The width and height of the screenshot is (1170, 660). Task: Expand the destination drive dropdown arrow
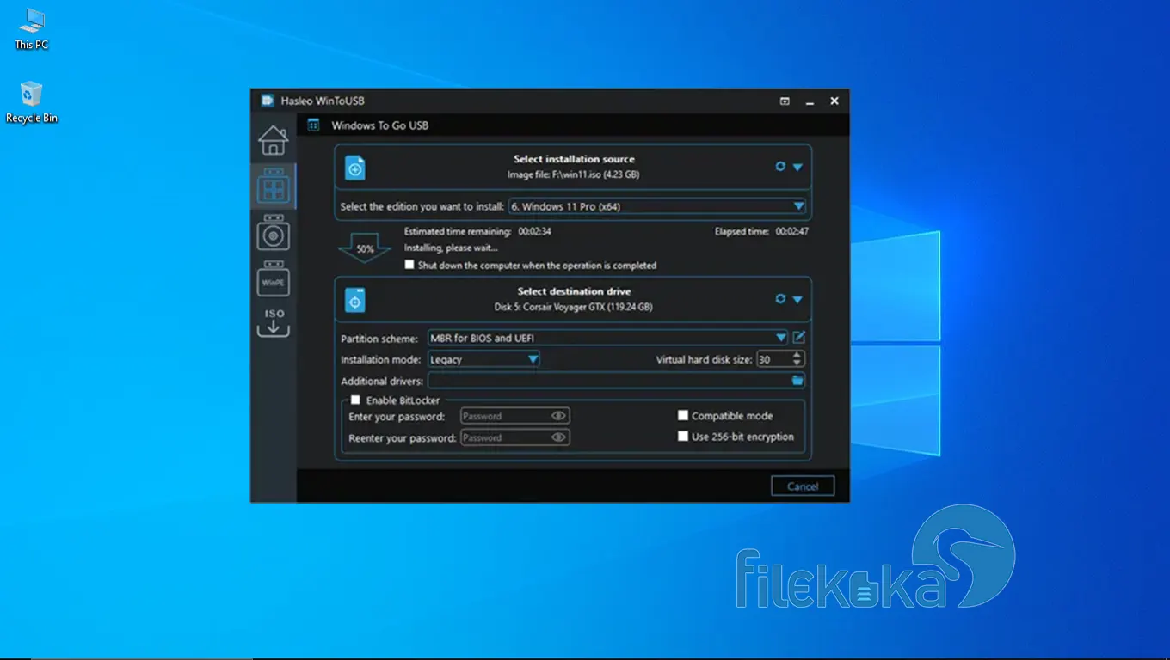(797, 300)
